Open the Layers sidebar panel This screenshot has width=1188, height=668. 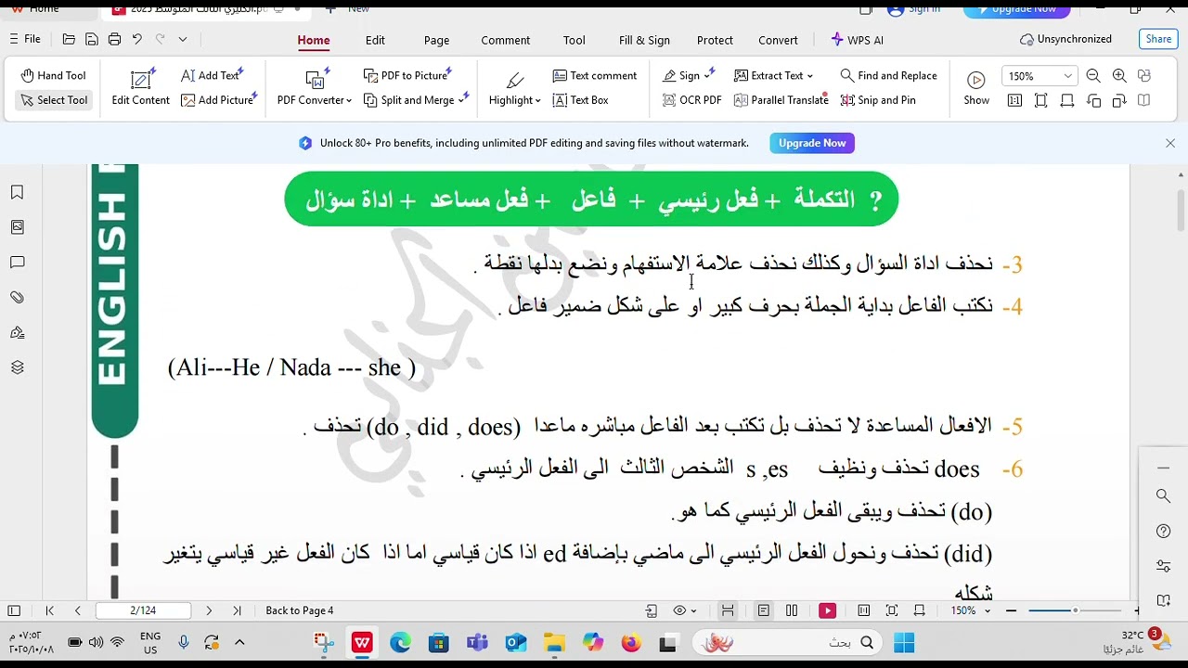[x=17, y=367]
